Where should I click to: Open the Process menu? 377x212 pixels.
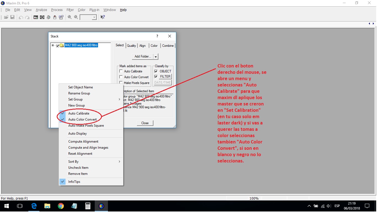(x=57, y=10)
